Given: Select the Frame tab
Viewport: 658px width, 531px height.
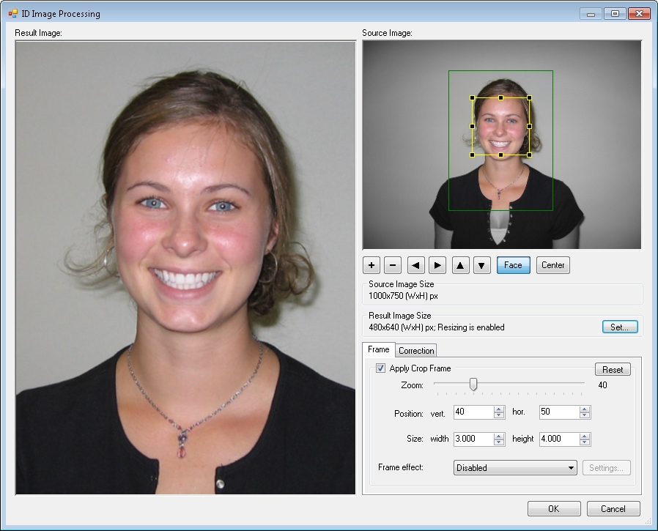Looking at the screenshot, I should point(378,350).
